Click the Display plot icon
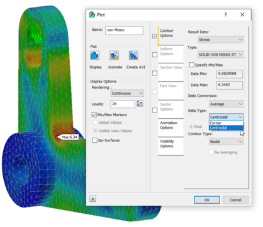The image size is (263, 227). (94, 55)
